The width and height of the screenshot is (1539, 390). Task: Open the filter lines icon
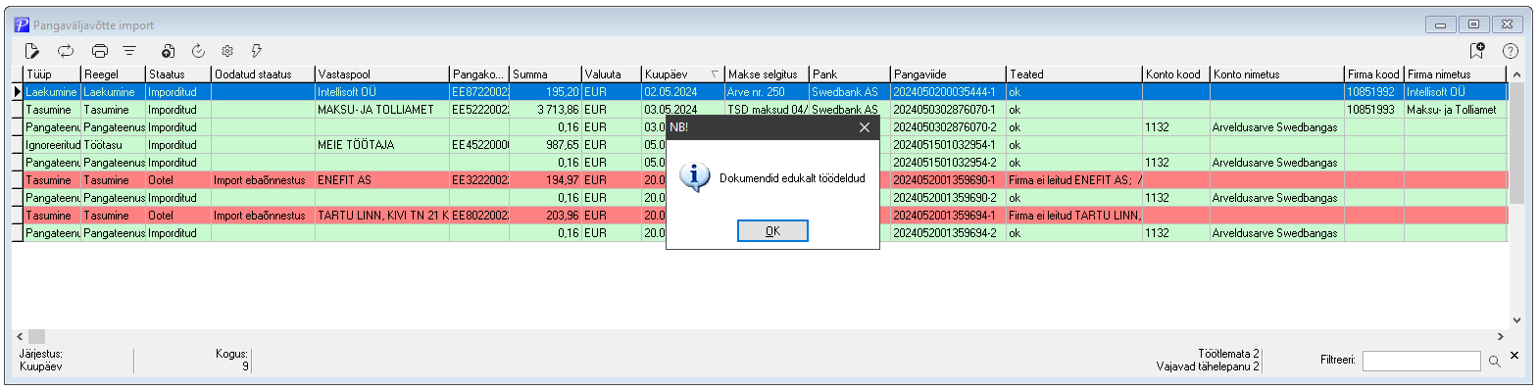129,51
